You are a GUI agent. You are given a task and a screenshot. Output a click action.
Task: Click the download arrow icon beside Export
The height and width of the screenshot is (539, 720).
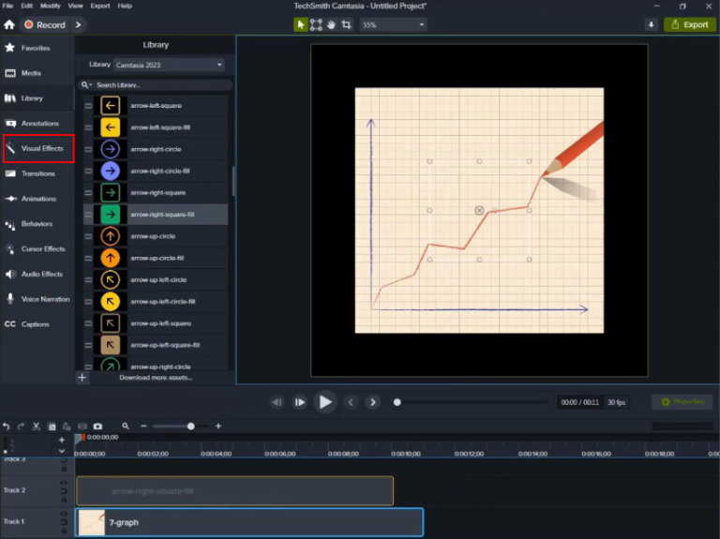651,24
